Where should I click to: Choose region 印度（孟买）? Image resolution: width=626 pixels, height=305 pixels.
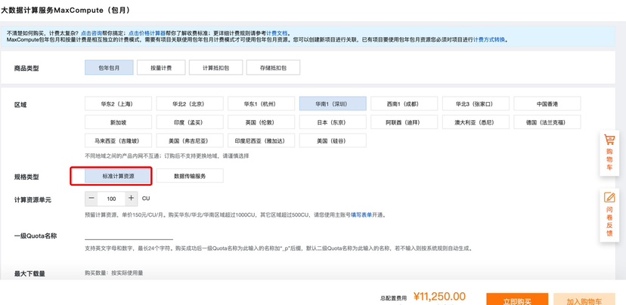pos(190,122)
